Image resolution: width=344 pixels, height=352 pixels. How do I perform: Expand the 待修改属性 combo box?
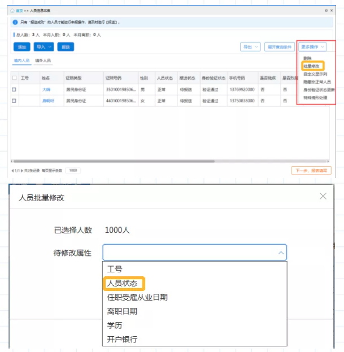tap(194, 252)
